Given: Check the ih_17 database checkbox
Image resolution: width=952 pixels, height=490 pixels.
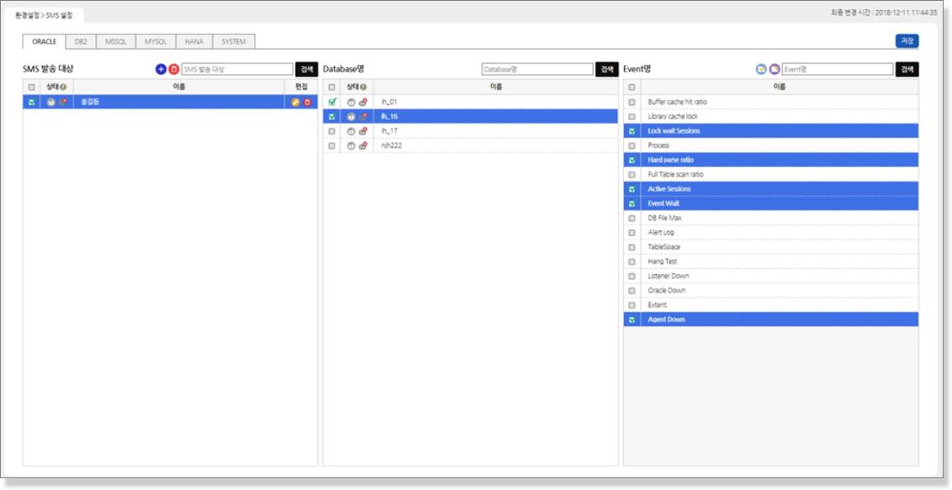Looking at the screenshot, I should tap(331, 131).
